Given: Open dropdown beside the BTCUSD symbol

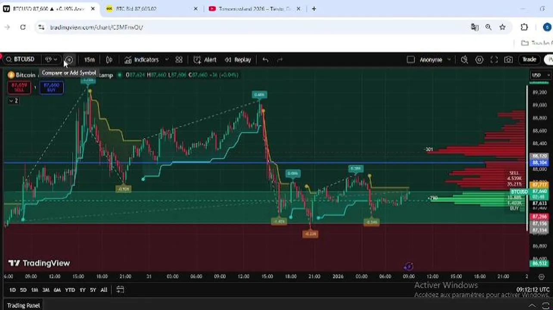Looking at the screenshot, I should click(51, 59).
